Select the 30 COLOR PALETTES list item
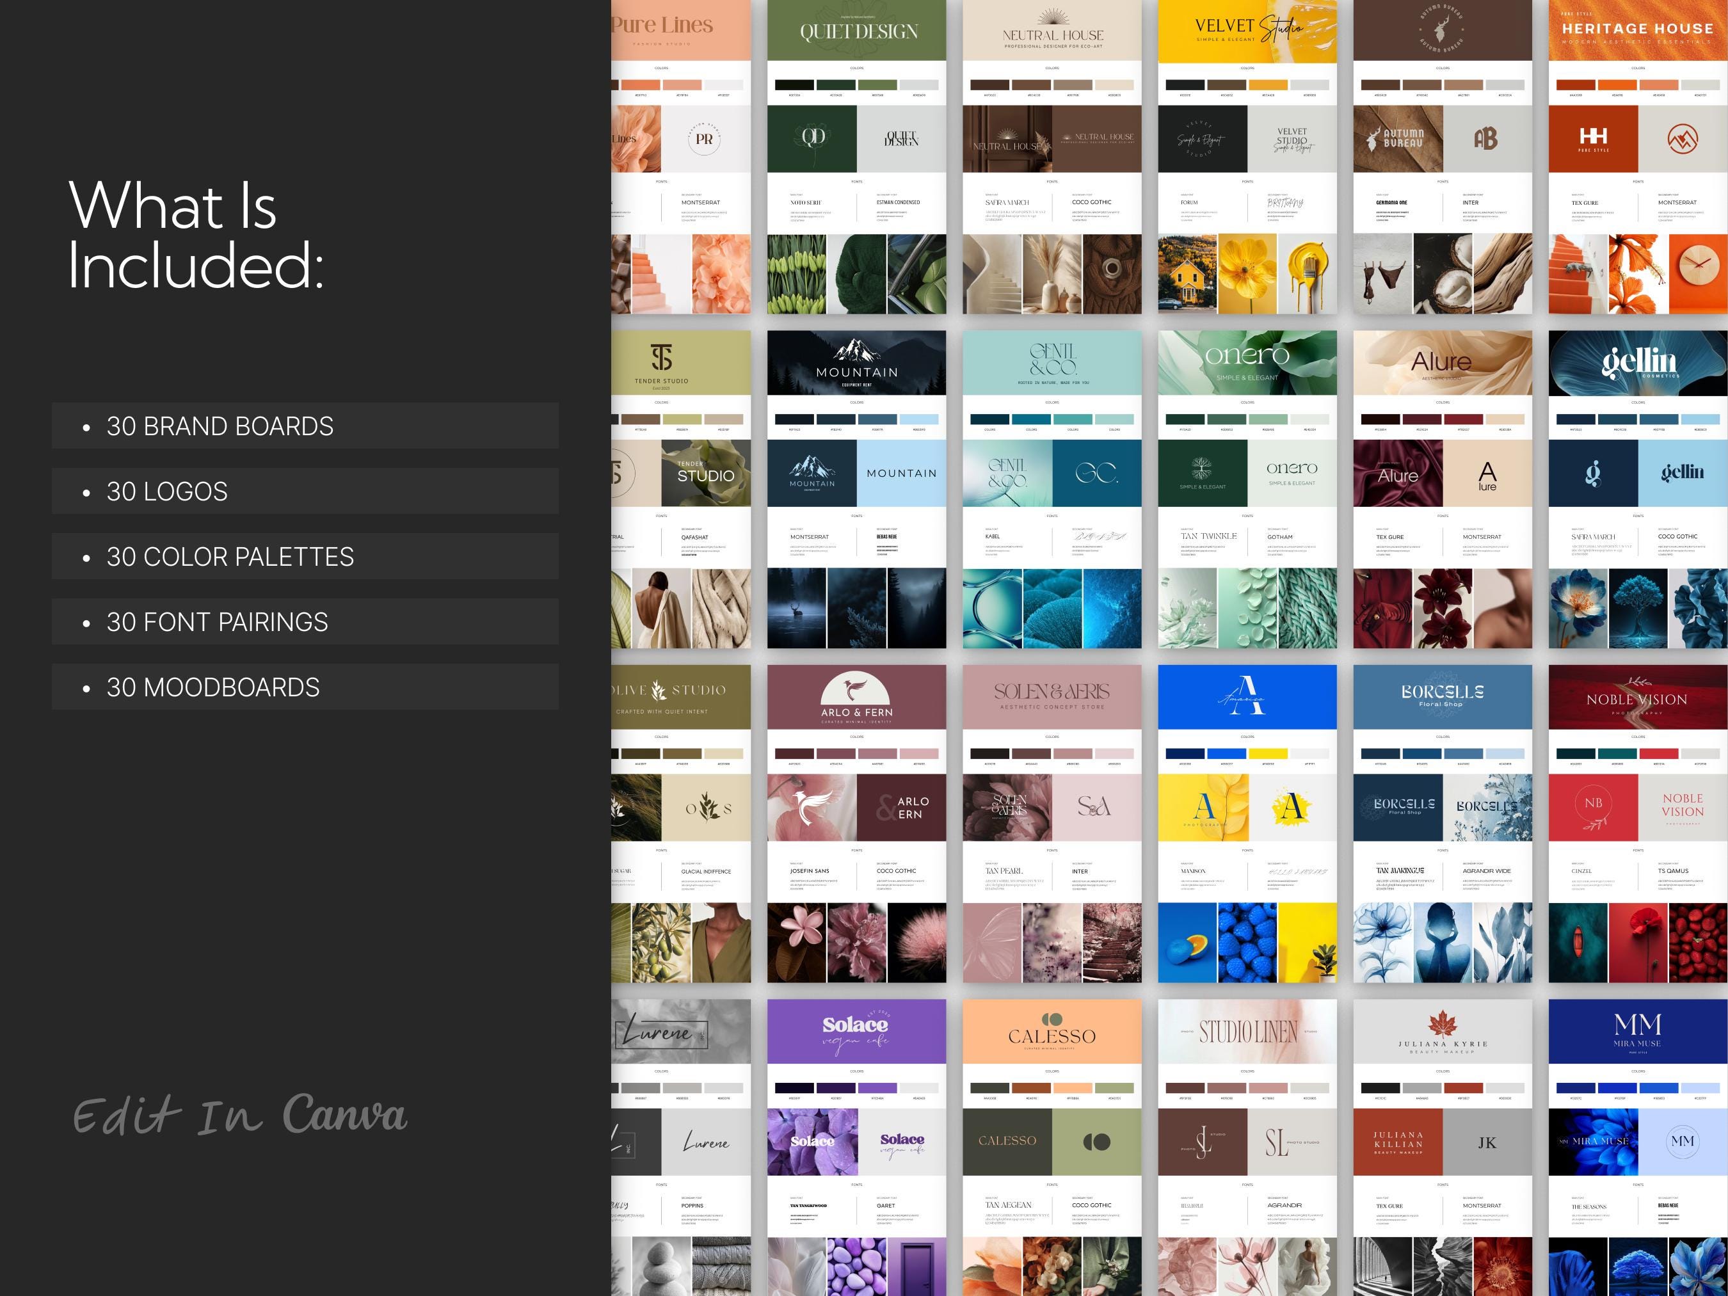The height and width of the screenshot is (1296, 1728). click(x=305, y=556)
